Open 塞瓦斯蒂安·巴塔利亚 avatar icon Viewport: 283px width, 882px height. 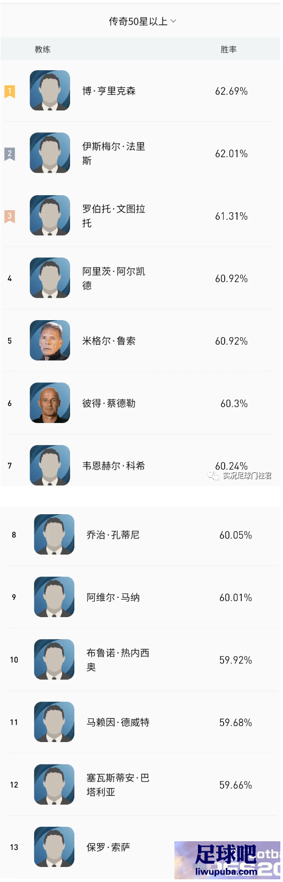pyautogui.click(x=54, y=784)
